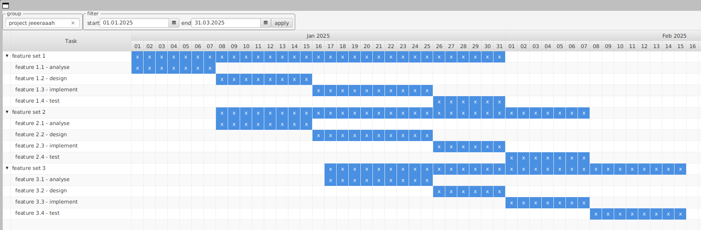Focus the start date input field

134,23
